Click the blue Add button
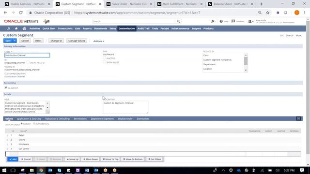310x174 pixels. click(x=13, y=159)
